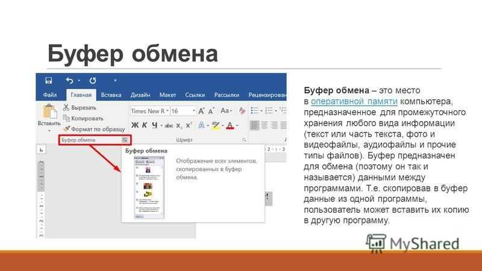Open the Файл tab

(x=50, y=95)
